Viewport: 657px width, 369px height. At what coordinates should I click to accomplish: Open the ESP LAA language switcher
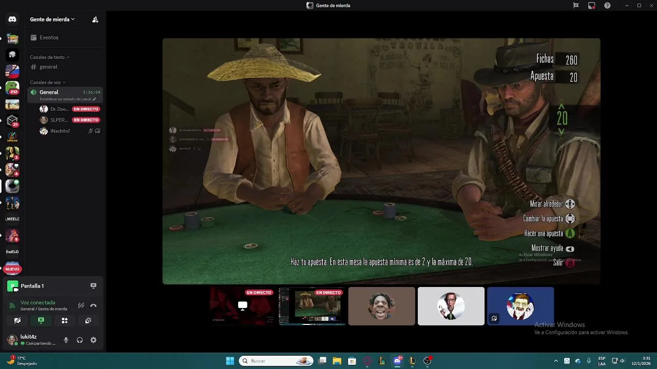click(x=602, y=361)
